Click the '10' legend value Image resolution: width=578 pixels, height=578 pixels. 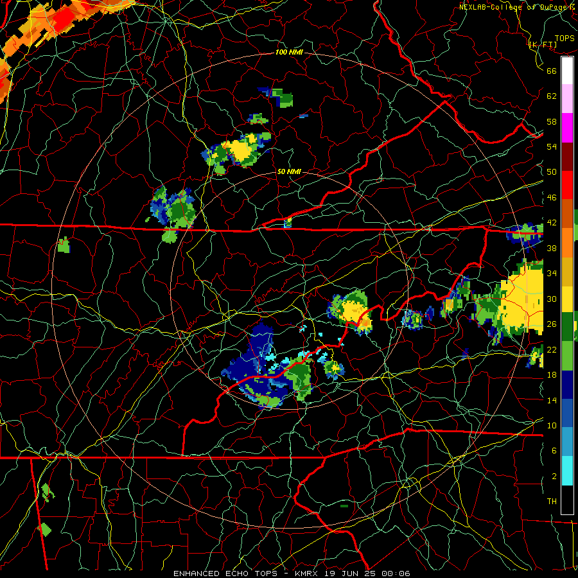pos(552,425)
